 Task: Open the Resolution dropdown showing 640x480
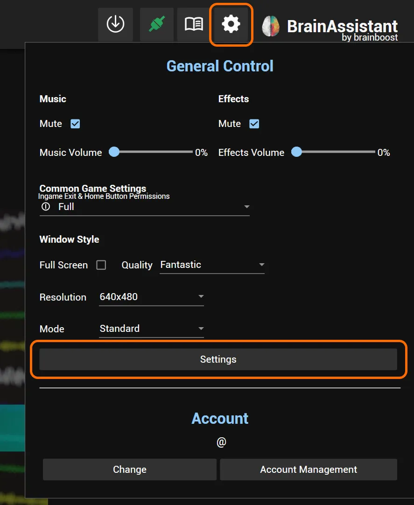click(x=151, y=297)
